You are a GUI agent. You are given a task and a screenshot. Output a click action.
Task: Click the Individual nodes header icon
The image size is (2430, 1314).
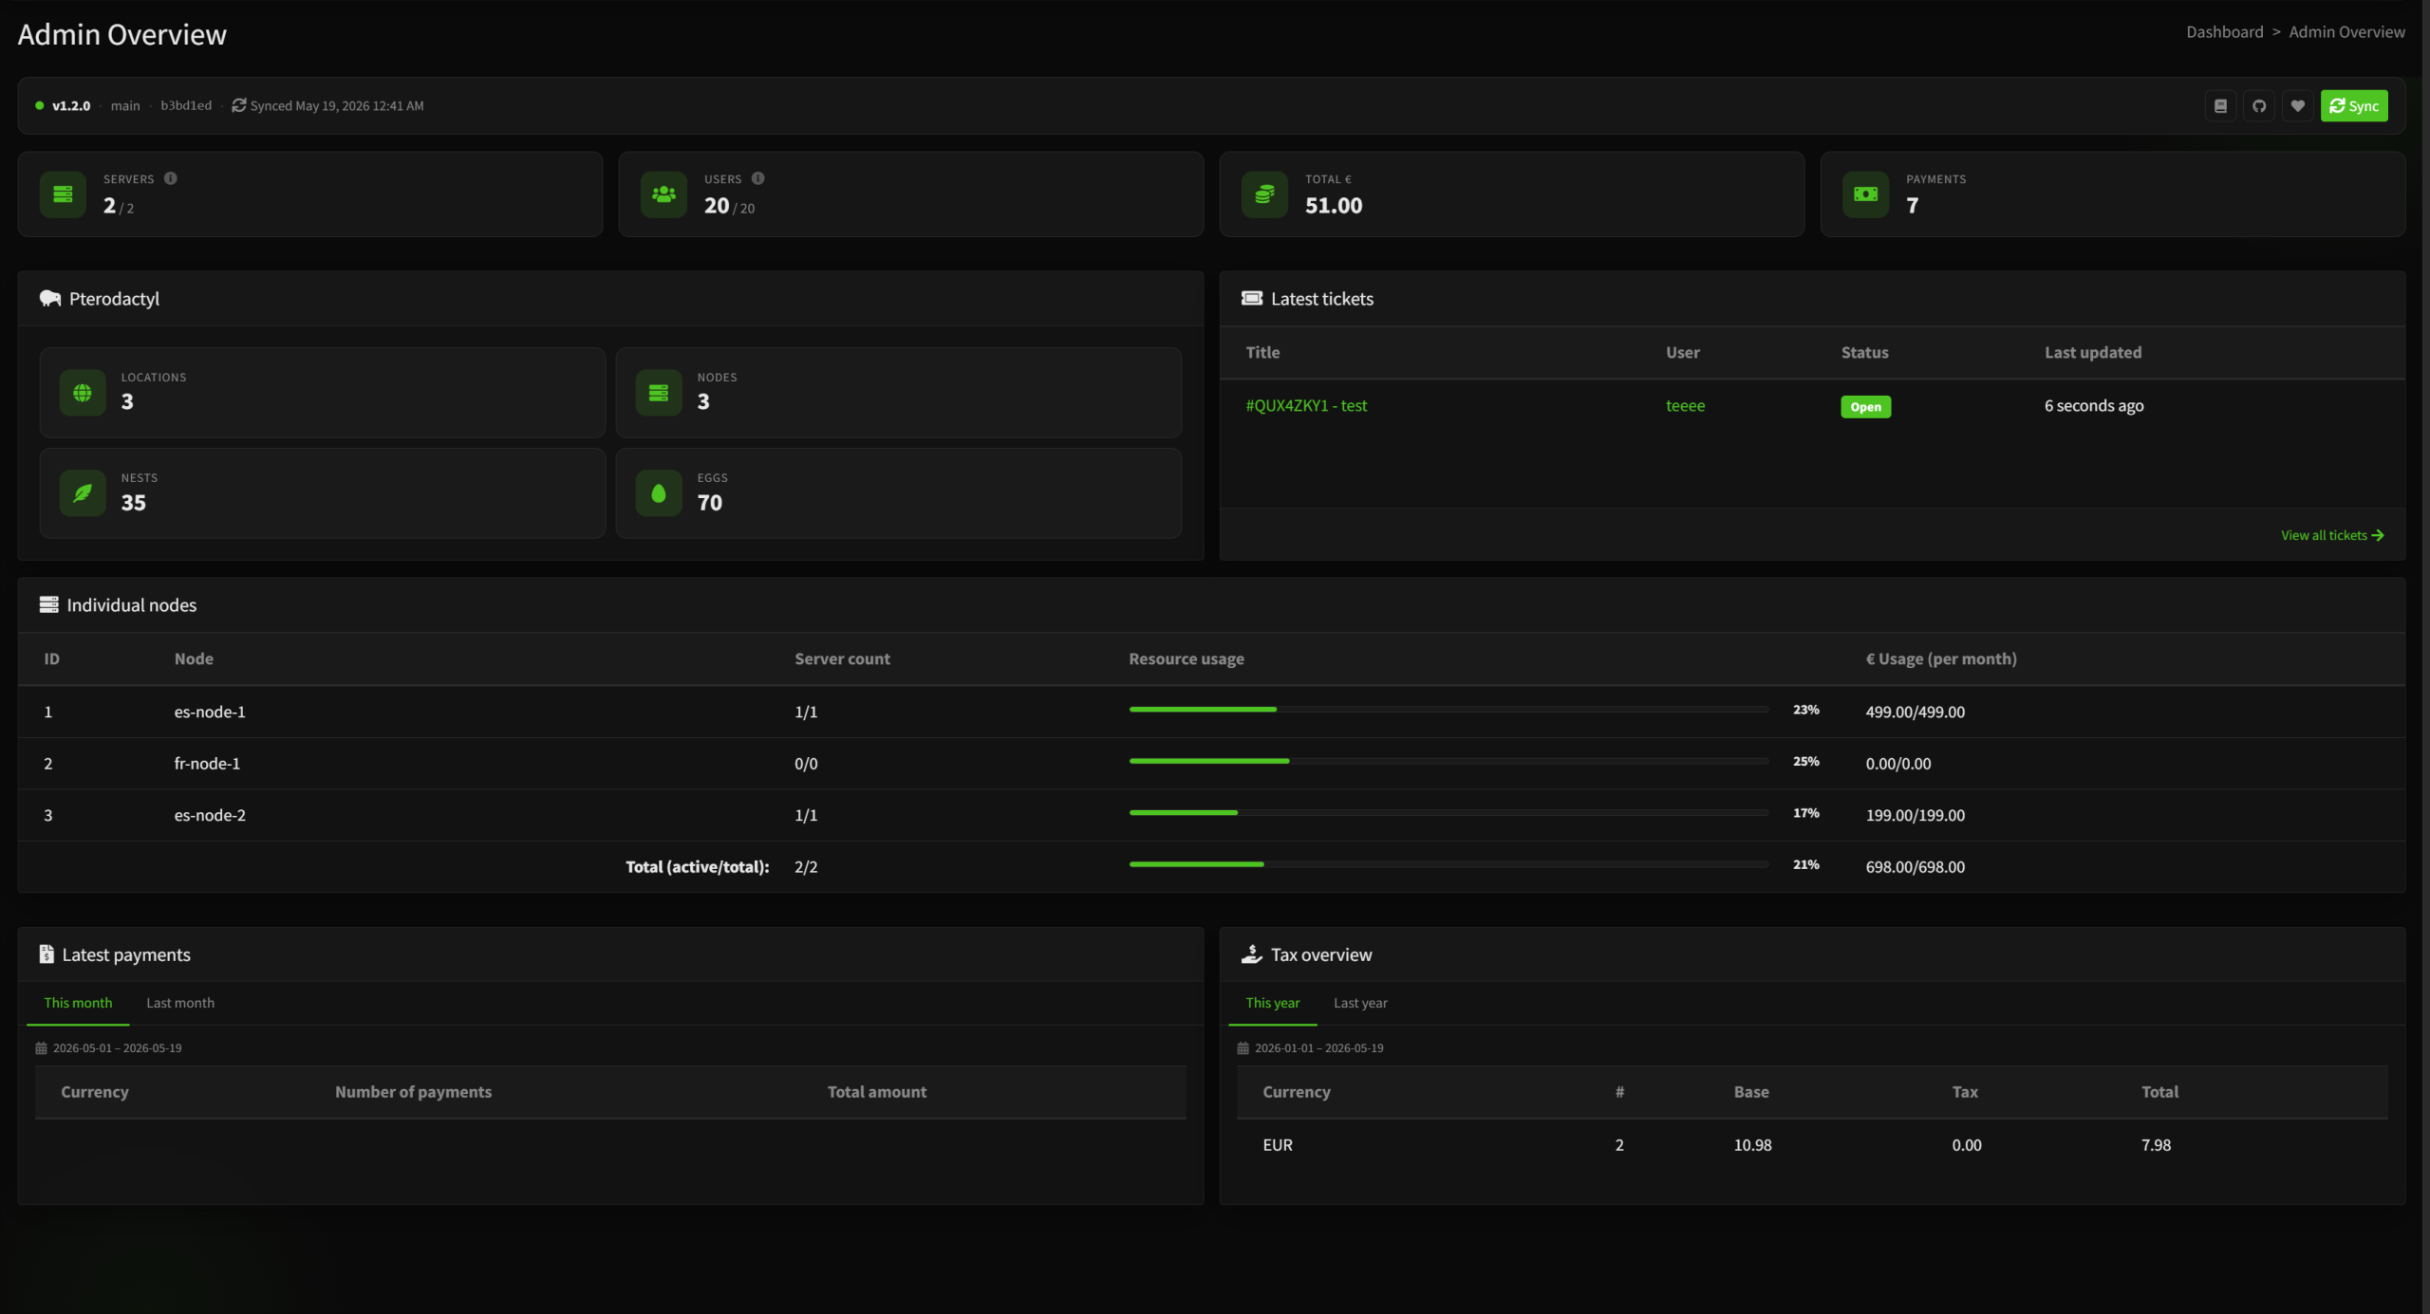coord(48,604)
